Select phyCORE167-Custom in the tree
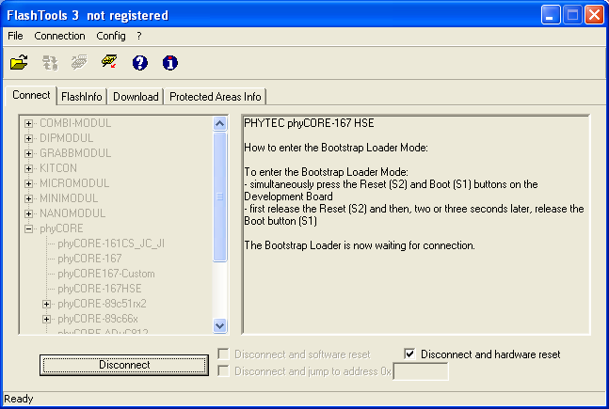 pyautogui.click(x=106, y=274)
